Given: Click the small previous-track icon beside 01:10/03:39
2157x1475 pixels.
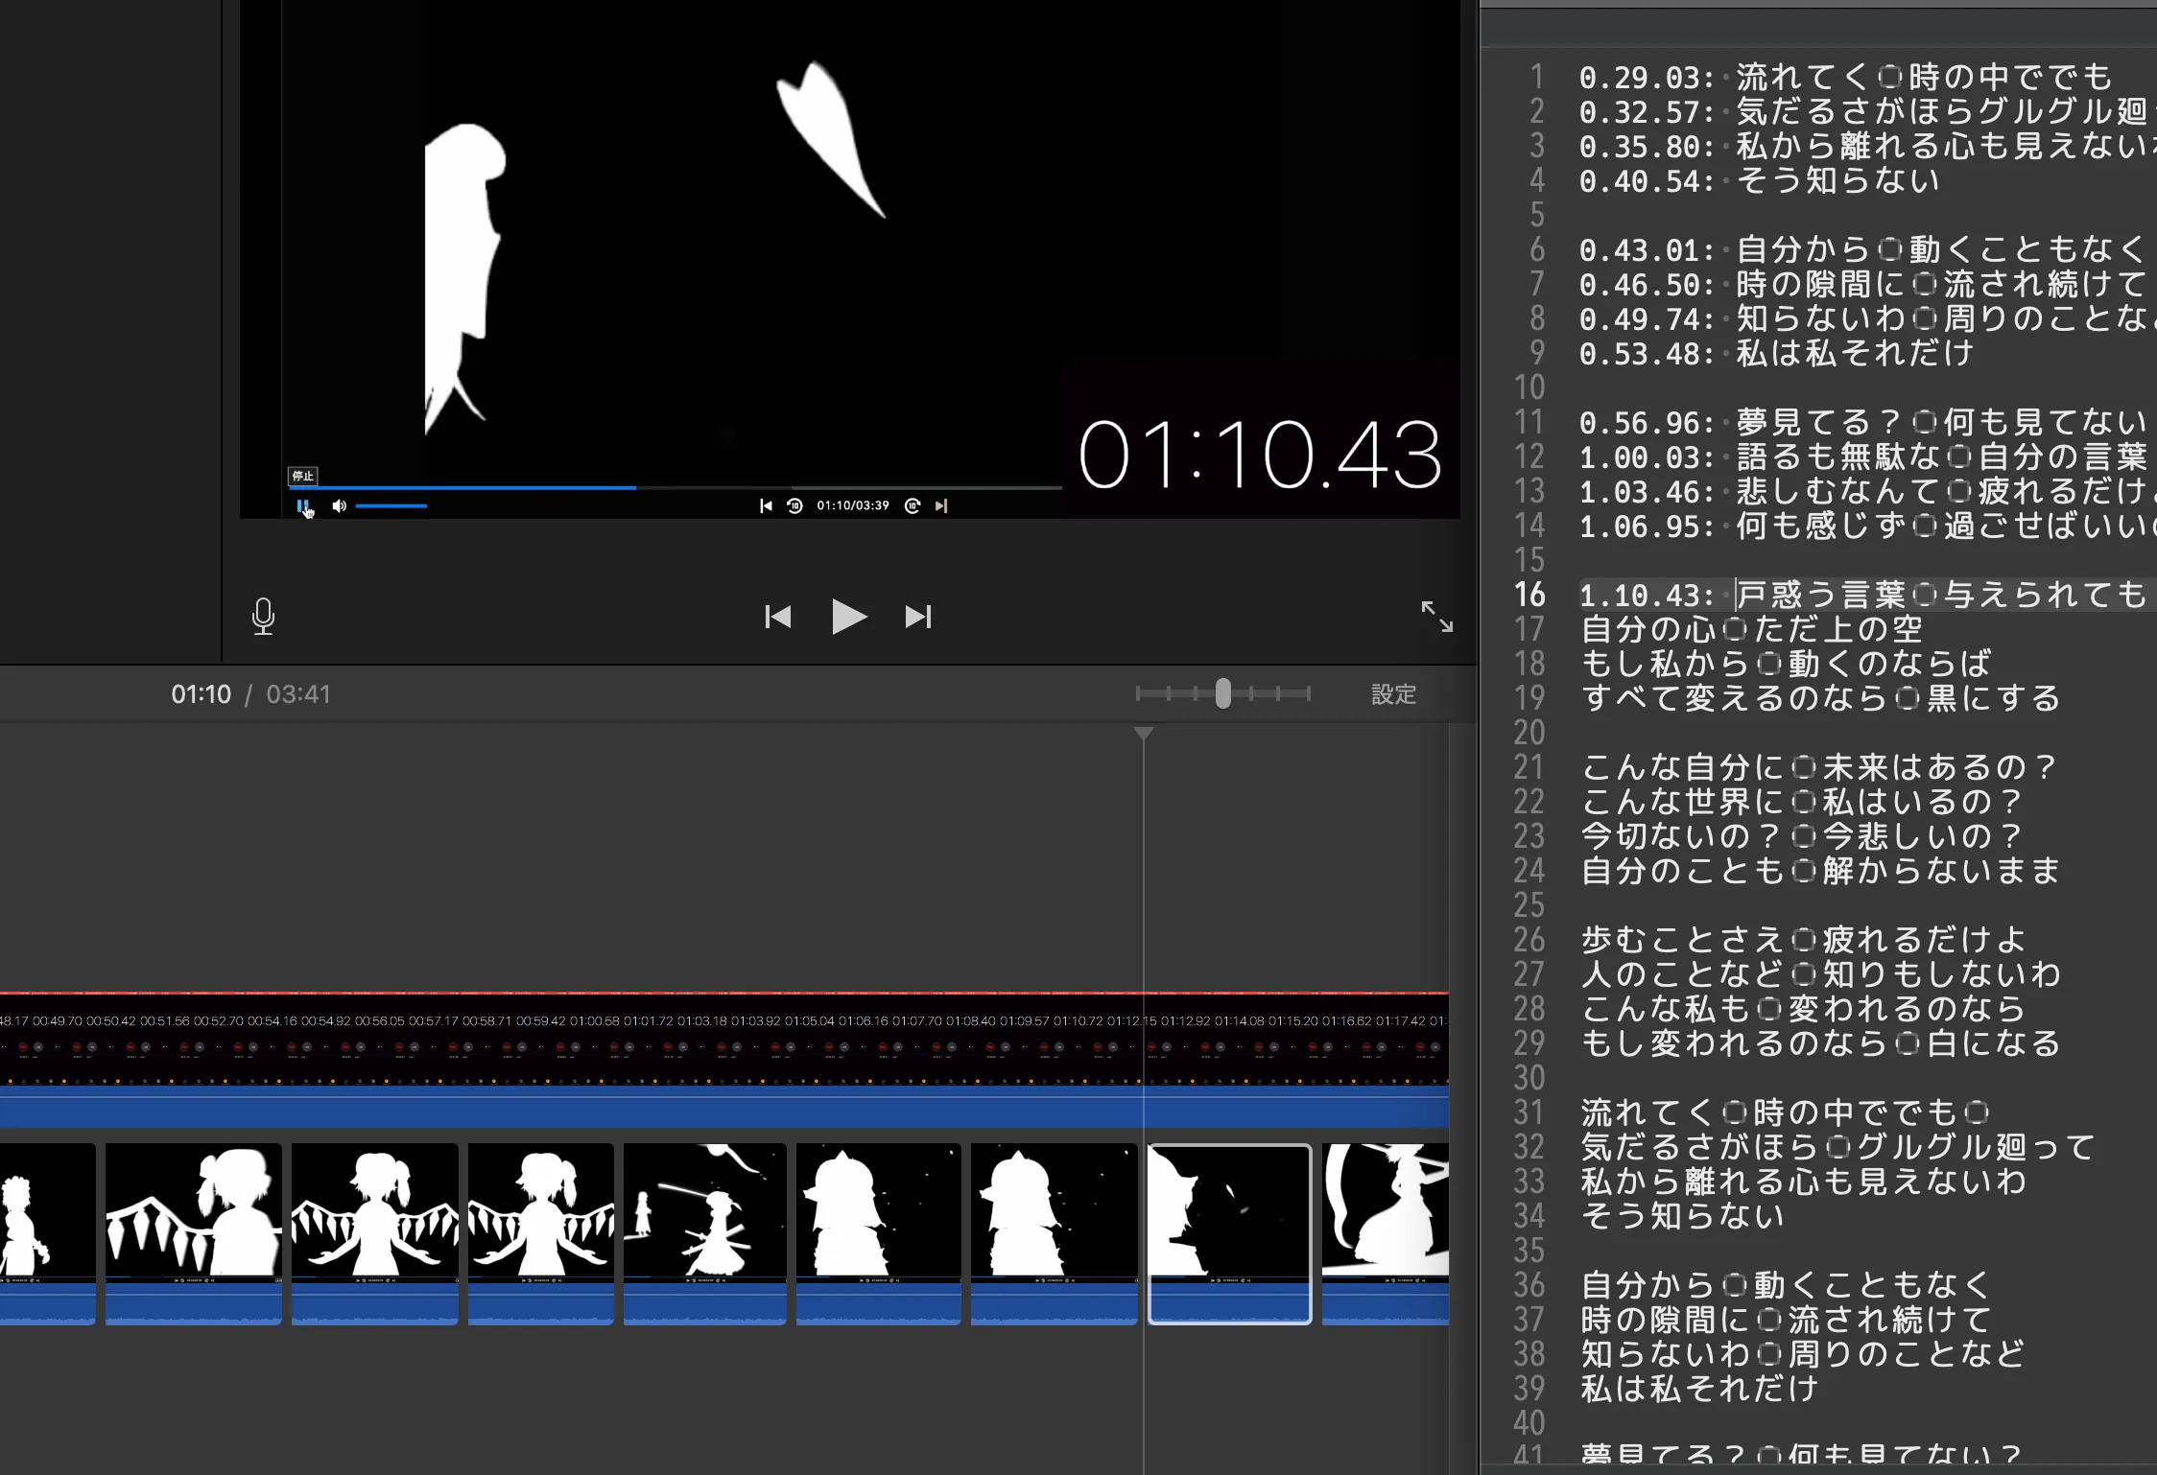Looking at the screenshot, I should click(766, 505).
